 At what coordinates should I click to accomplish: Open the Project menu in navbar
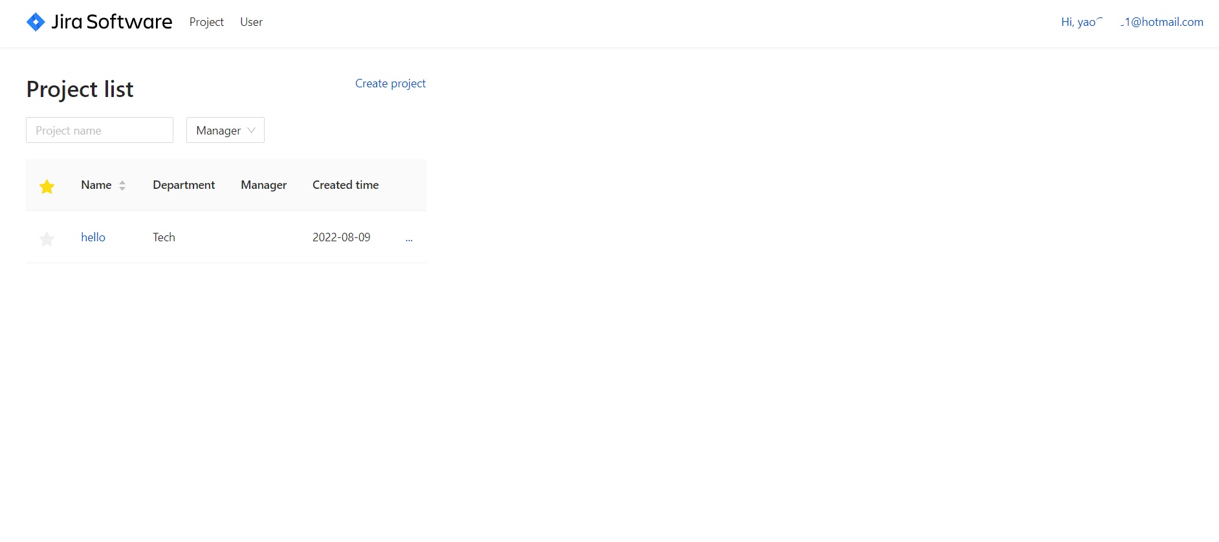tap(206, 22)
